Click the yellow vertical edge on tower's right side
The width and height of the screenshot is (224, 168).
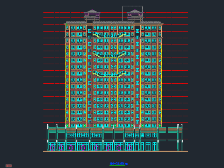click(161, 77)
